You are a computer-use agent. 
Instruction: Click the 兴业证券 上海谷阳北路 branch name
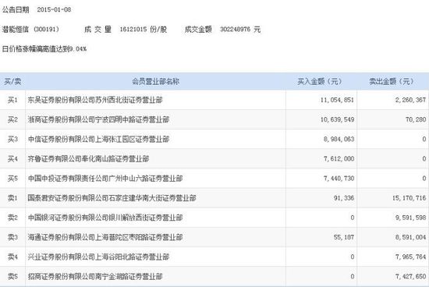click(98, 257)
